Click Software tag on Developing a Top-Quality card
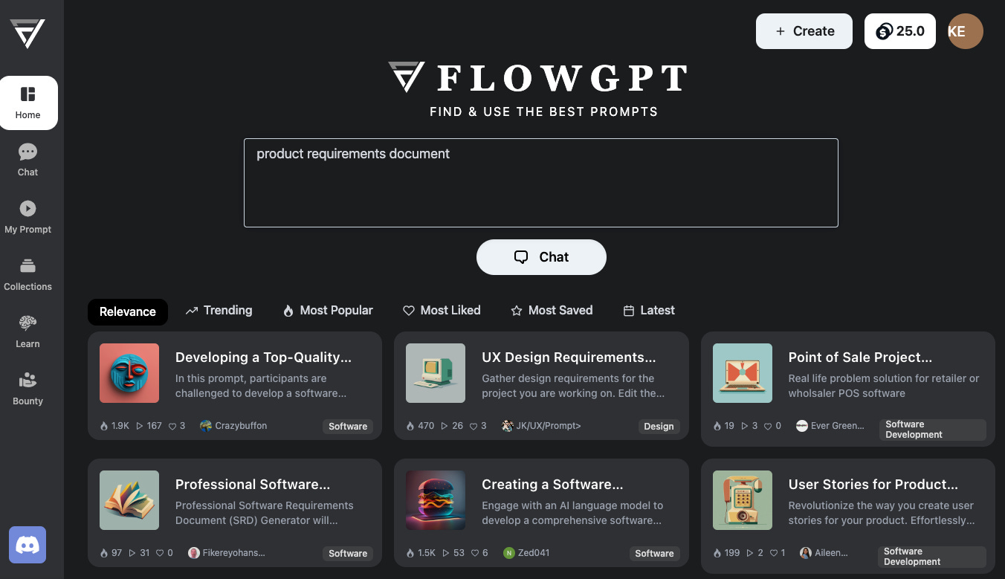The width and height of the screenshot is (1005, 579). coord(348,427)
